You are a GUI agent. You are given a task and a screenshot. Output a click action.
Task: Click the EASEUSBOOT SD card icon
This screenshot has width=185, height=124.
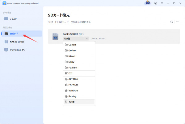click(55, 36)
